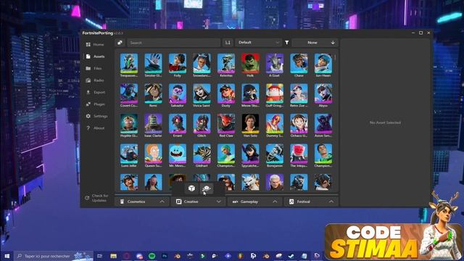464x261 pixels.
Task: Click the filter funnel icon
Action: (x=287, y=43)
